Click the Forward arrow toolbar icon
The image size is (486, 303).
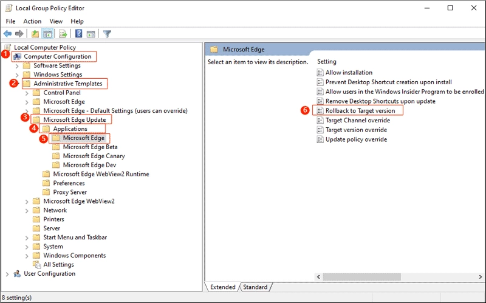point(19,34)
